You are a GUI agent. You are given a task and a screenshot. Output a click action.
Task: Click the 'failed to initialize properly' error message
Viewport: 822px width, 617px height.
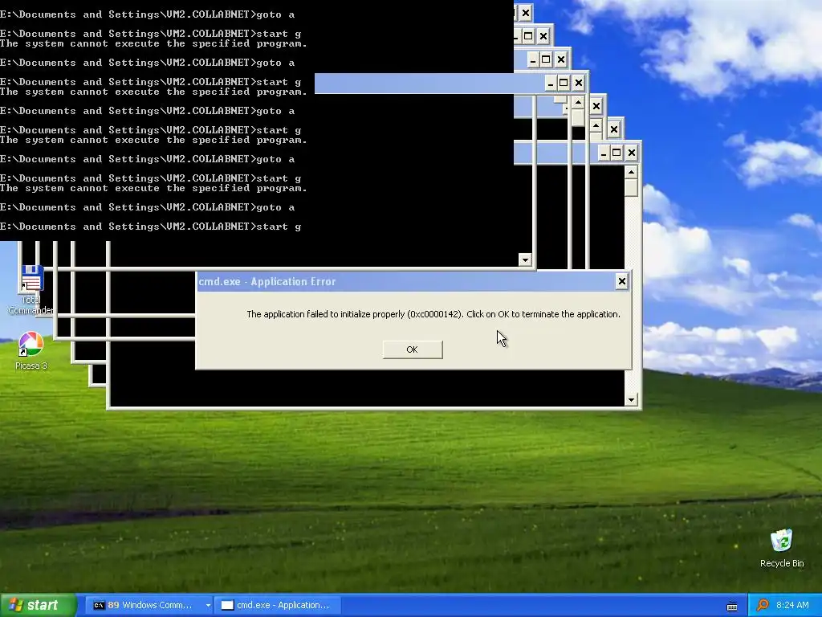coord(433,314)
